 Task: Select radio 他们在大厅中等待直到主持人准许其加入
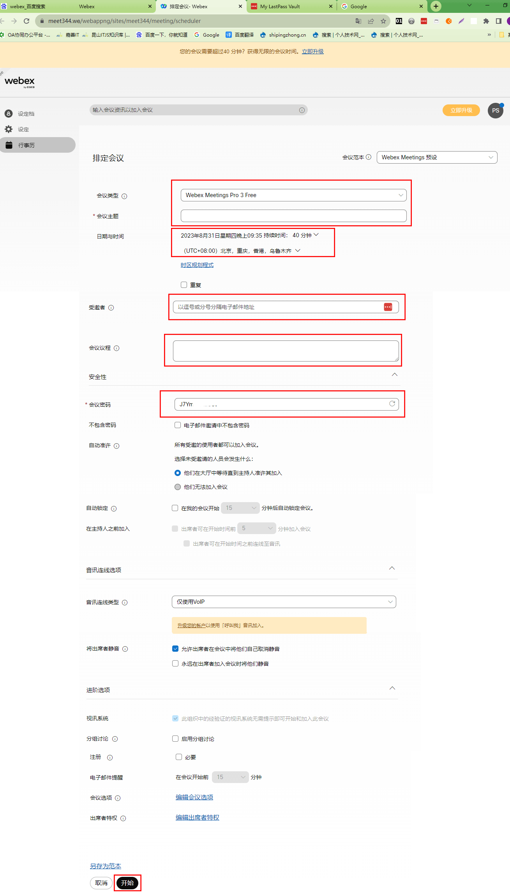178,473
